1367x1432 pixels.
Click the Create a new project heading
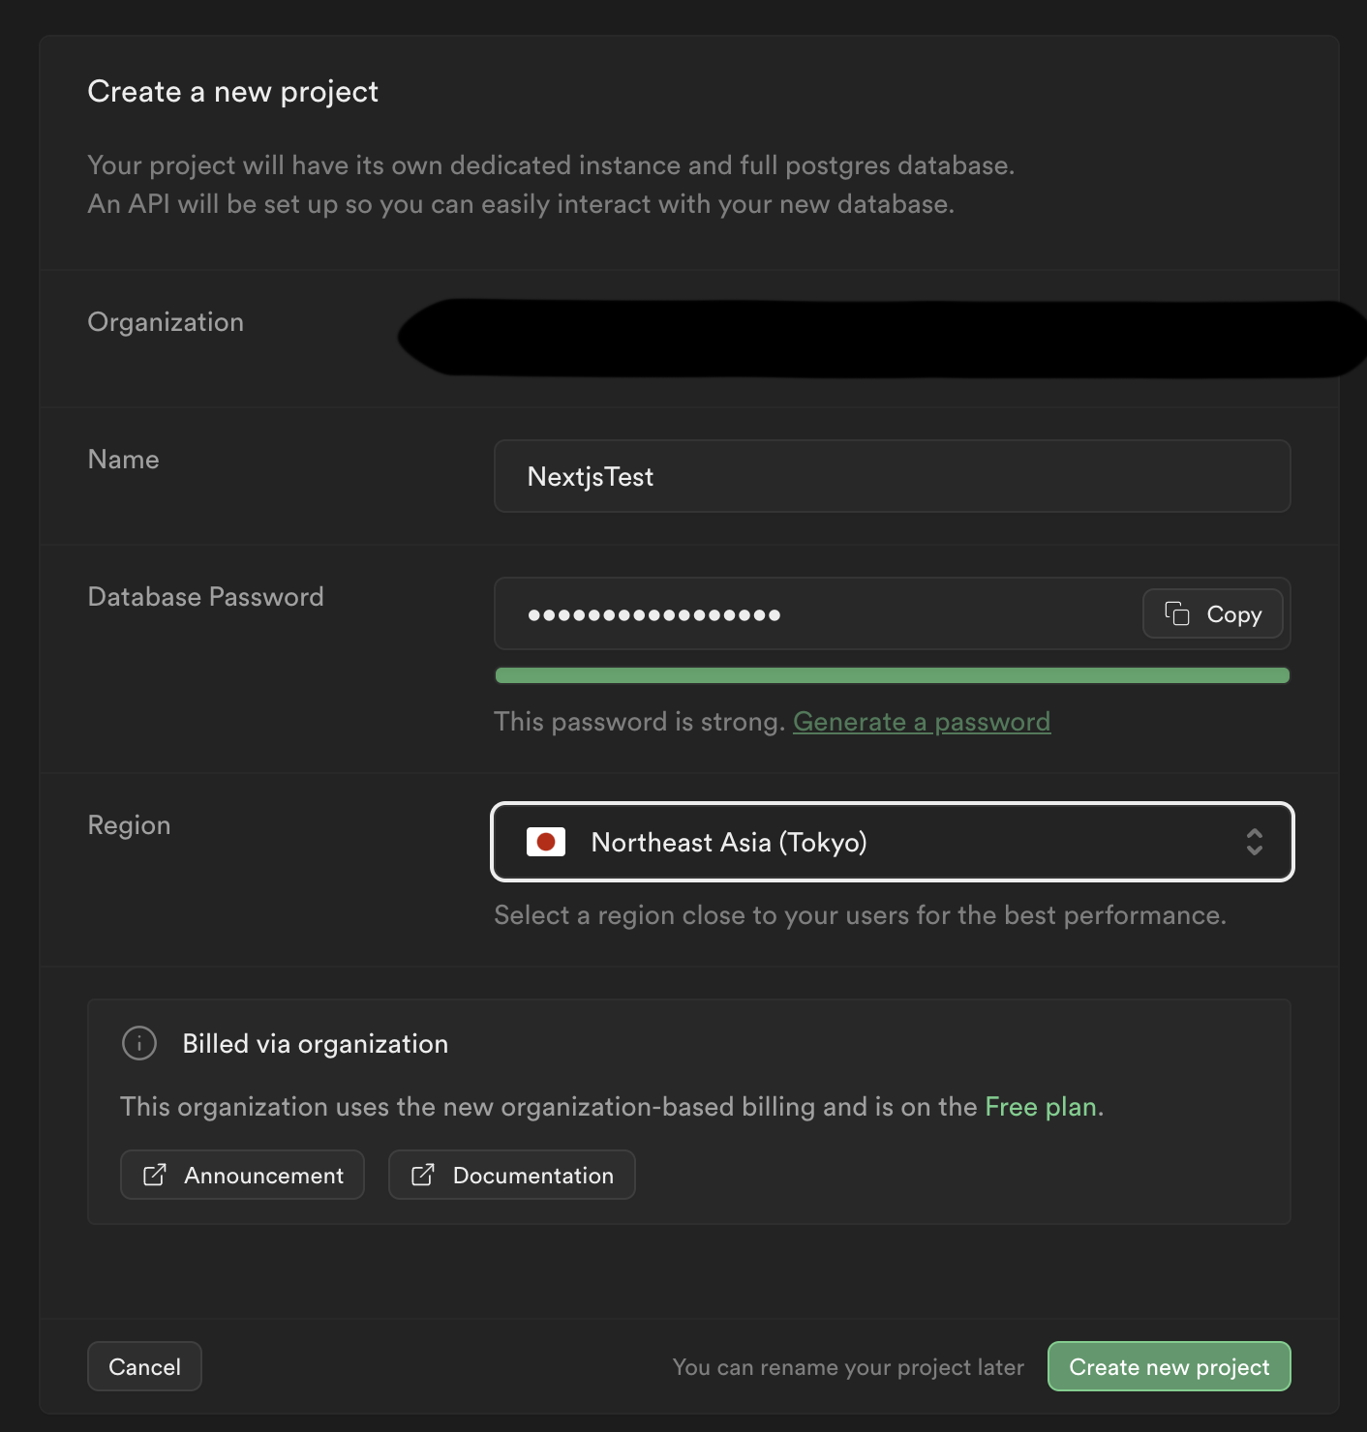pyautogui.click(x=232, y=92)
